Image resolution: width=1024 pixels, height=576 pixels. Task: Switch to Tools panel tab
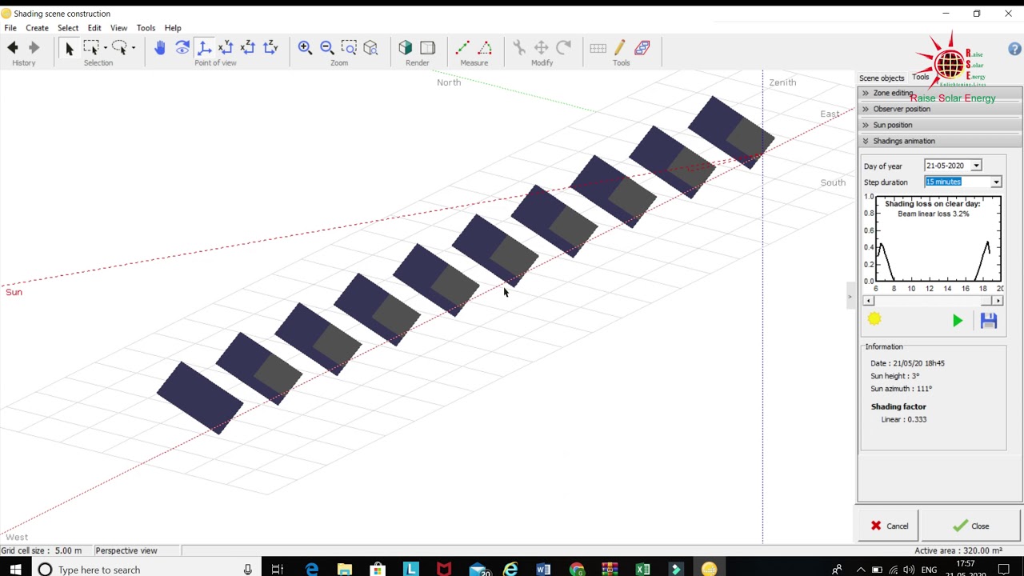click(x=921, y=77)
